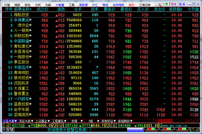Open the 功能 menu
This screenshot has height=134, width=202.
coord(48,5)
